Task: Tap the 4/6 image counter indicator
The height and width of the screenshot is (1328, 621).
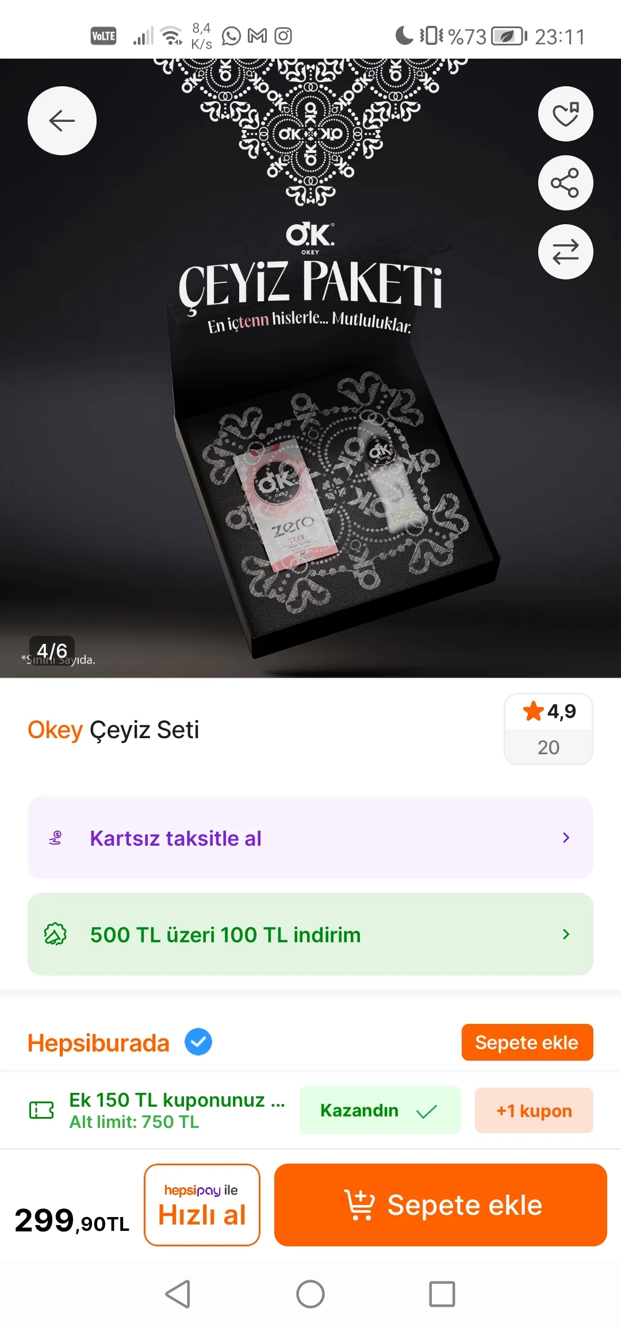Action: (x=52, y=651)
